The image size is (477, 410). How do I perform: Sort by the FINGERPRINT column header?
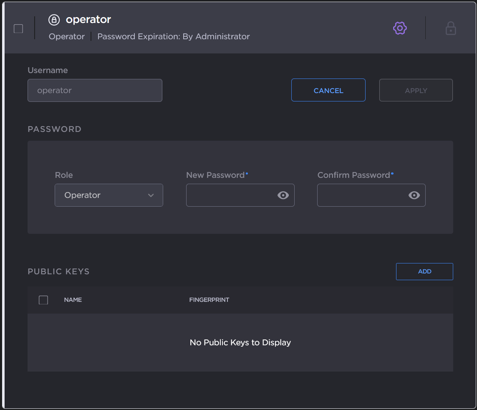pyautogui.click(x=209, y=300)
